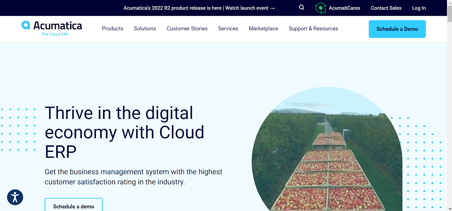Click the scrollbar up arrow
This screenshot has height=211, width=452.
coord(449,2)
